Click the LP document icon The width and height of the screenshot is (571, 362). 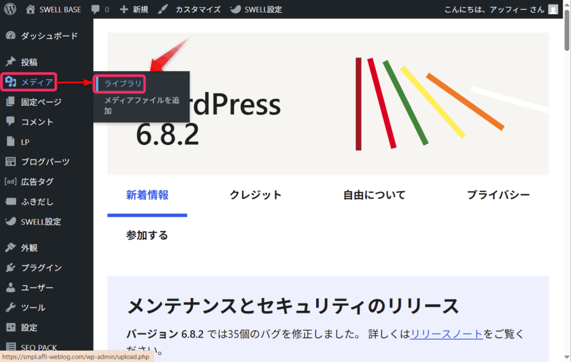pyautogui.click(x=11, y=141)
